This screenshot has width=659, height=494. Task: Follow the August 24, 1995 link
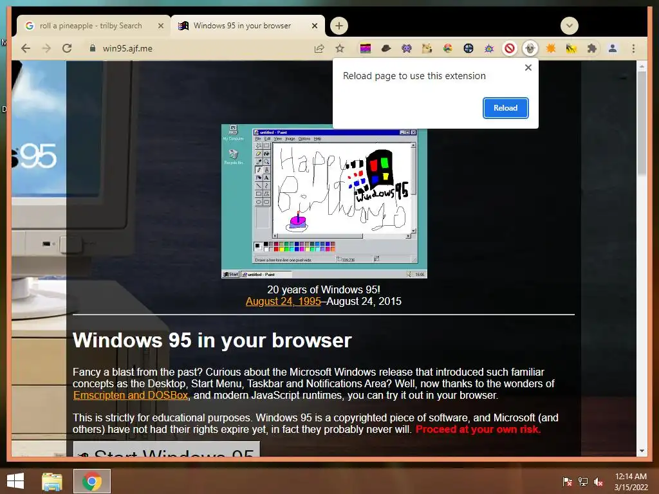(283, 301)
